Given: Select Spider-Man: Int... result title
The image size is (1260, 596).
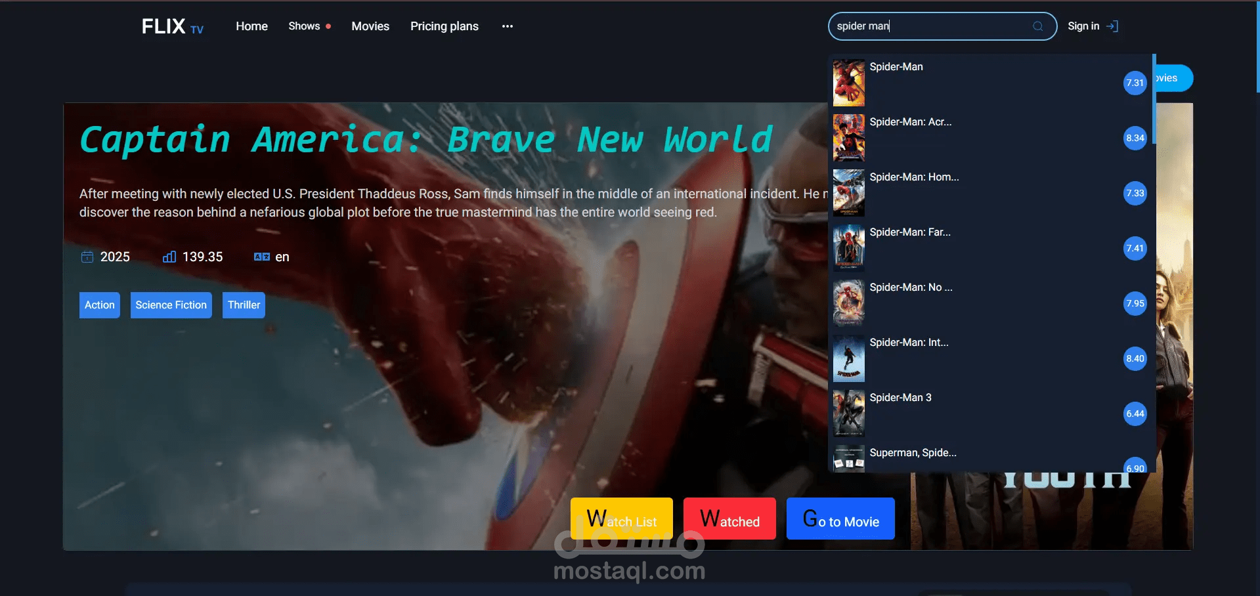Looking at the screenshot, I should (x=909, y=343).
